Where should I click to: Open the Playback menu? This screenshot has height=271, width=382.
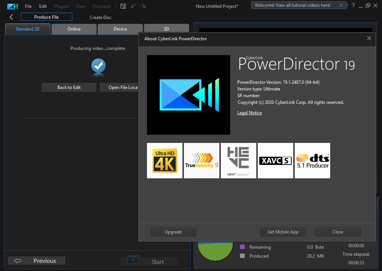101,6
